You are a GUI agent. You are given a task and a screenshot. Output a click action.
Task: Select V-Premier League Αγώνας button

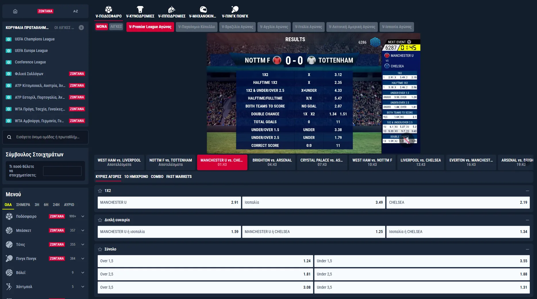coord(150,27)
